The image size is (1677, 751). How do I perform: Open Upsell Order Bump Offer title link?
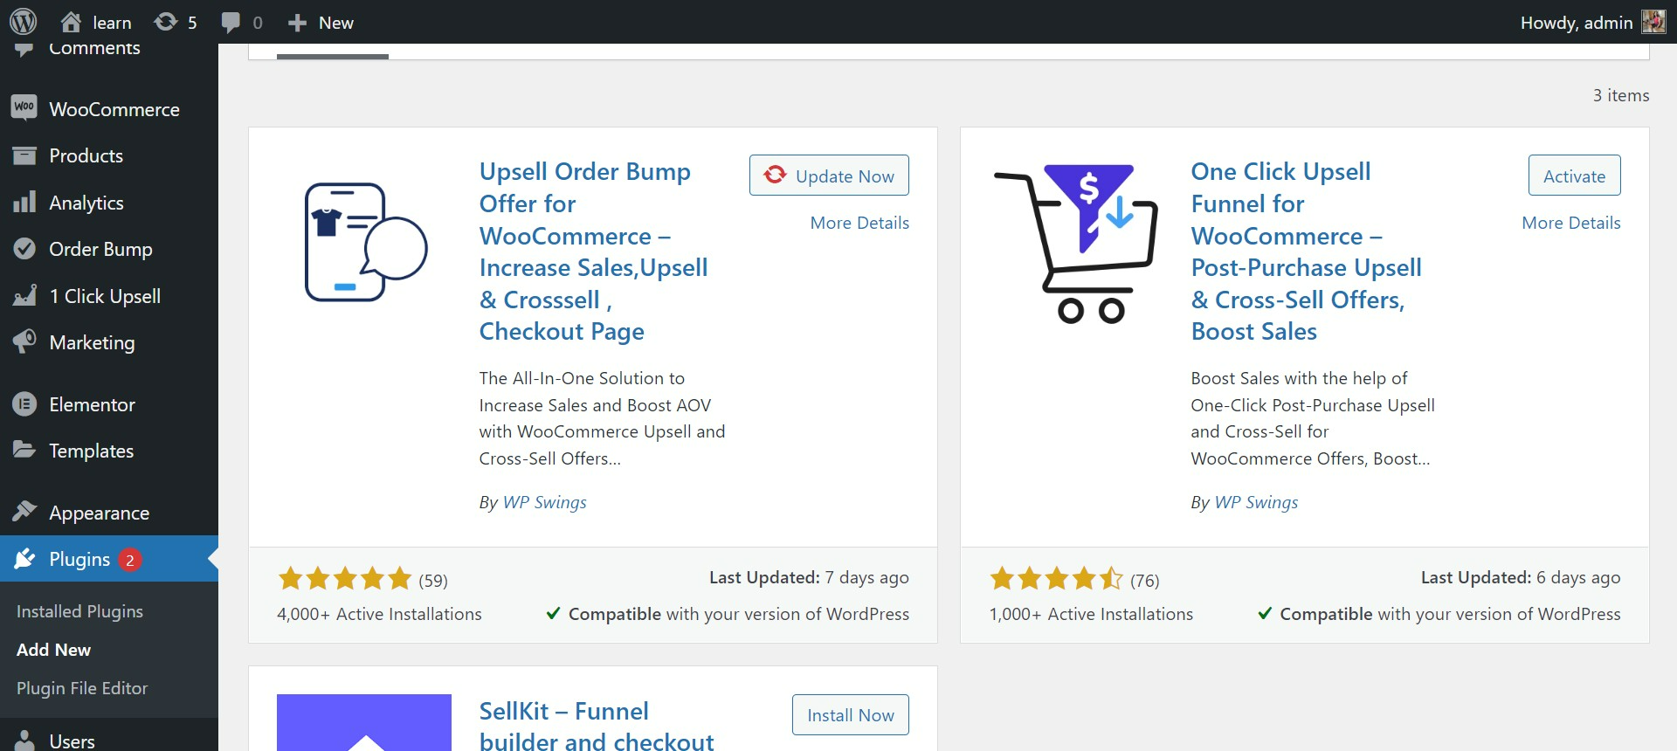[x=594, y=251]
